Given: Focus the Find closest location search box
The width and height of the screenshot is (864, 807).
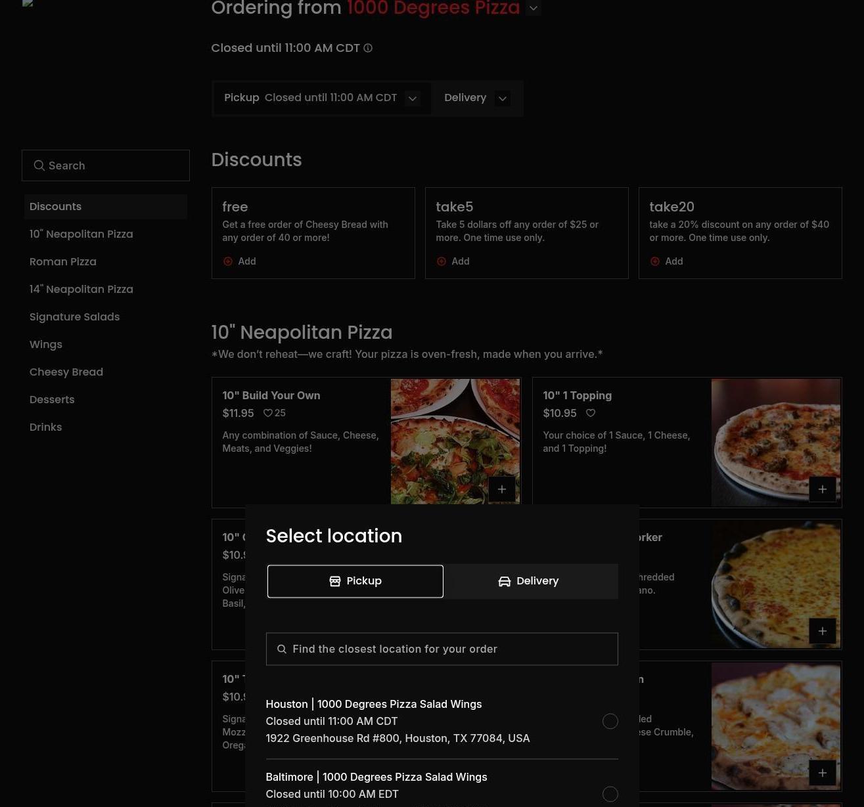Looking at the screenshot, I should click(442, 649).
